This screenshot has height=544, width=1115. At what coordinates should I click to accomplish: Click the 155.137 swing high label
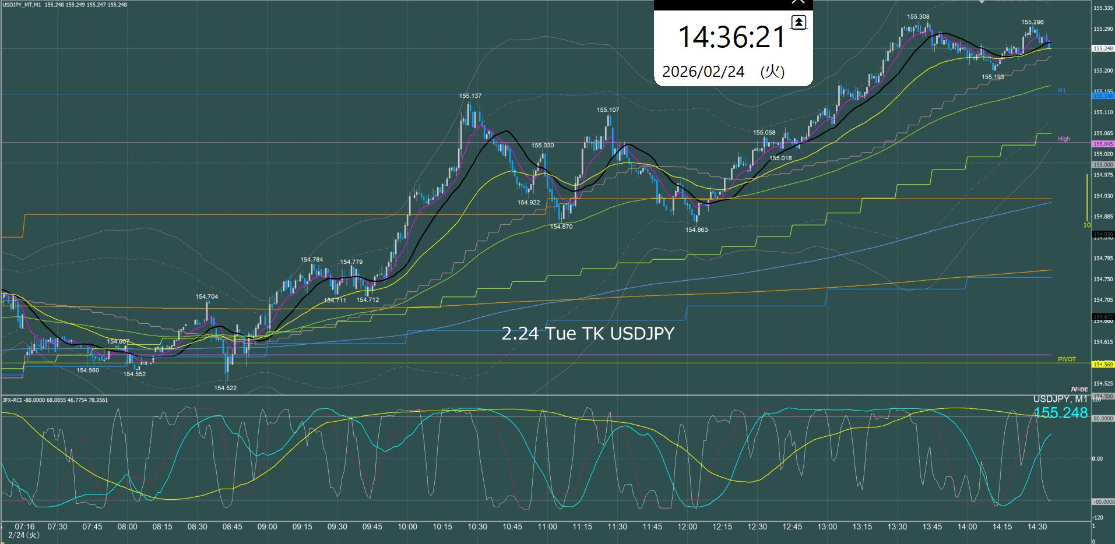click(x=470, y=96)
